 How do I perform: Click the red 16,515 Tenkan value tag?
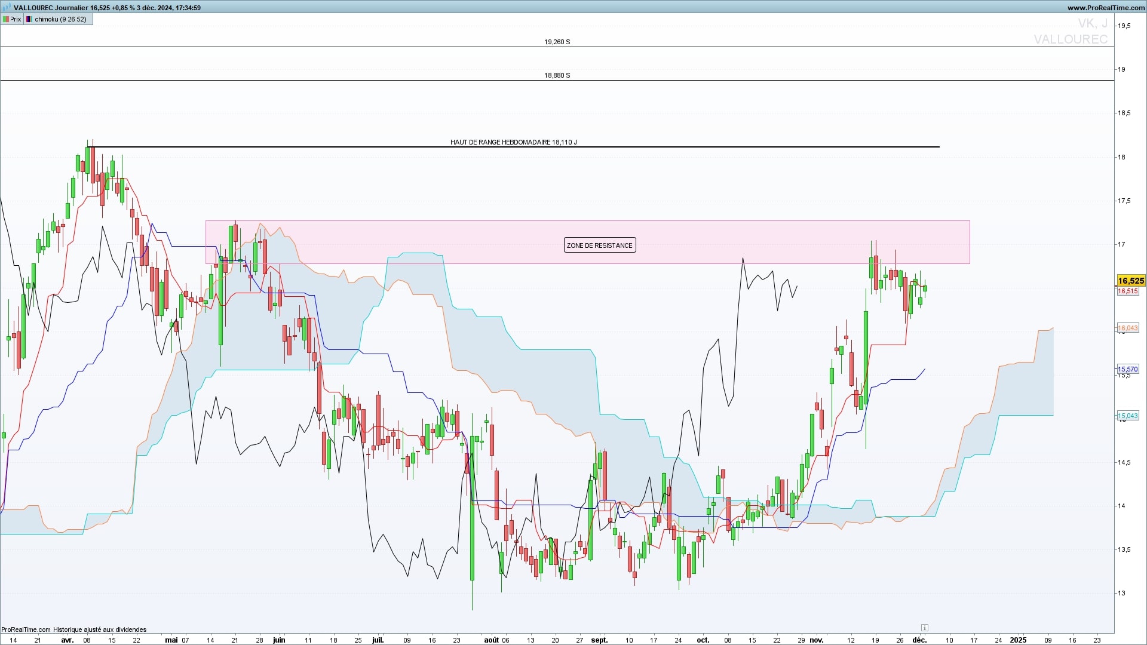[x=1128, y=291]
